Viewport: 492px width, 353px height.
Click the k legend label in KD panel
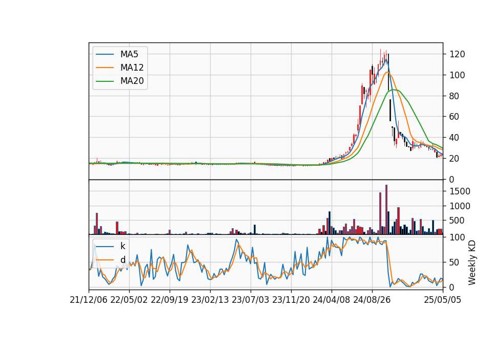[122, 246]
